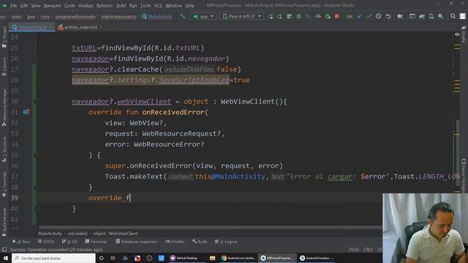Click the red Stop button
Viewport: 468px width, 263px height.
click(x=336, y=16)
